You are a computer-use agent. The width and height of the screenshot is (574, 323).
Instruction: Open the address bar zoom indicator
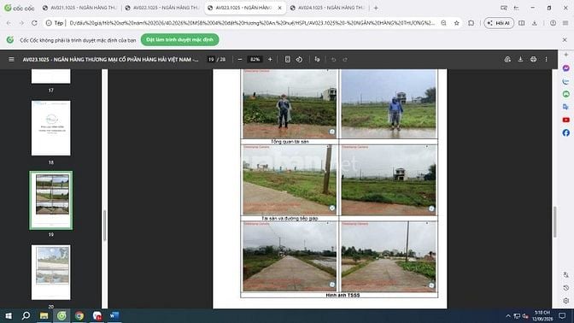click(443, 23)
